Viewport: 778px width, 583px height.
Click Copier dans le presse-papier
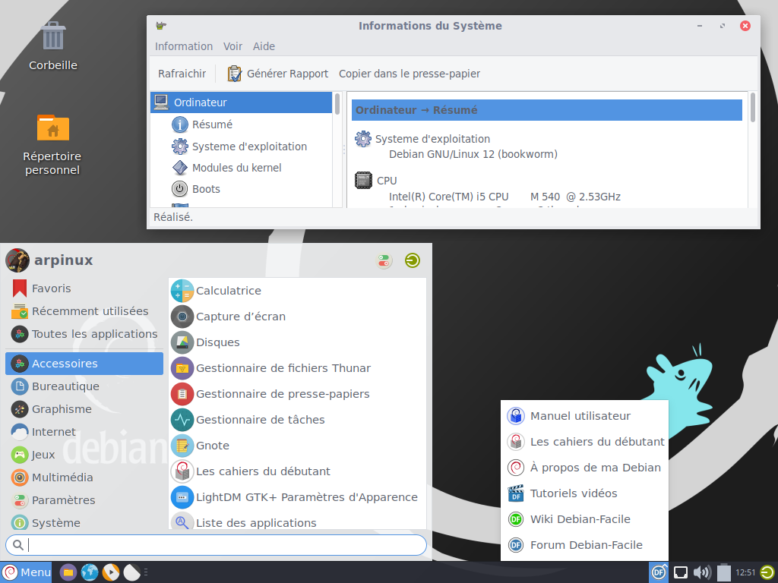point(410,74)
